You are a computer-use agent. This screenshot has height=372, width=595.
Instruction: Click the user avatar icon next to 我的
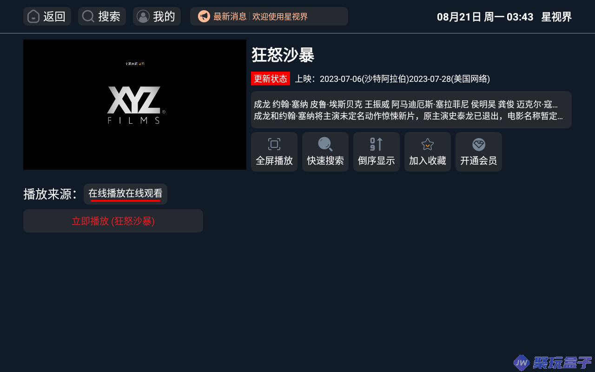point(143,16)
